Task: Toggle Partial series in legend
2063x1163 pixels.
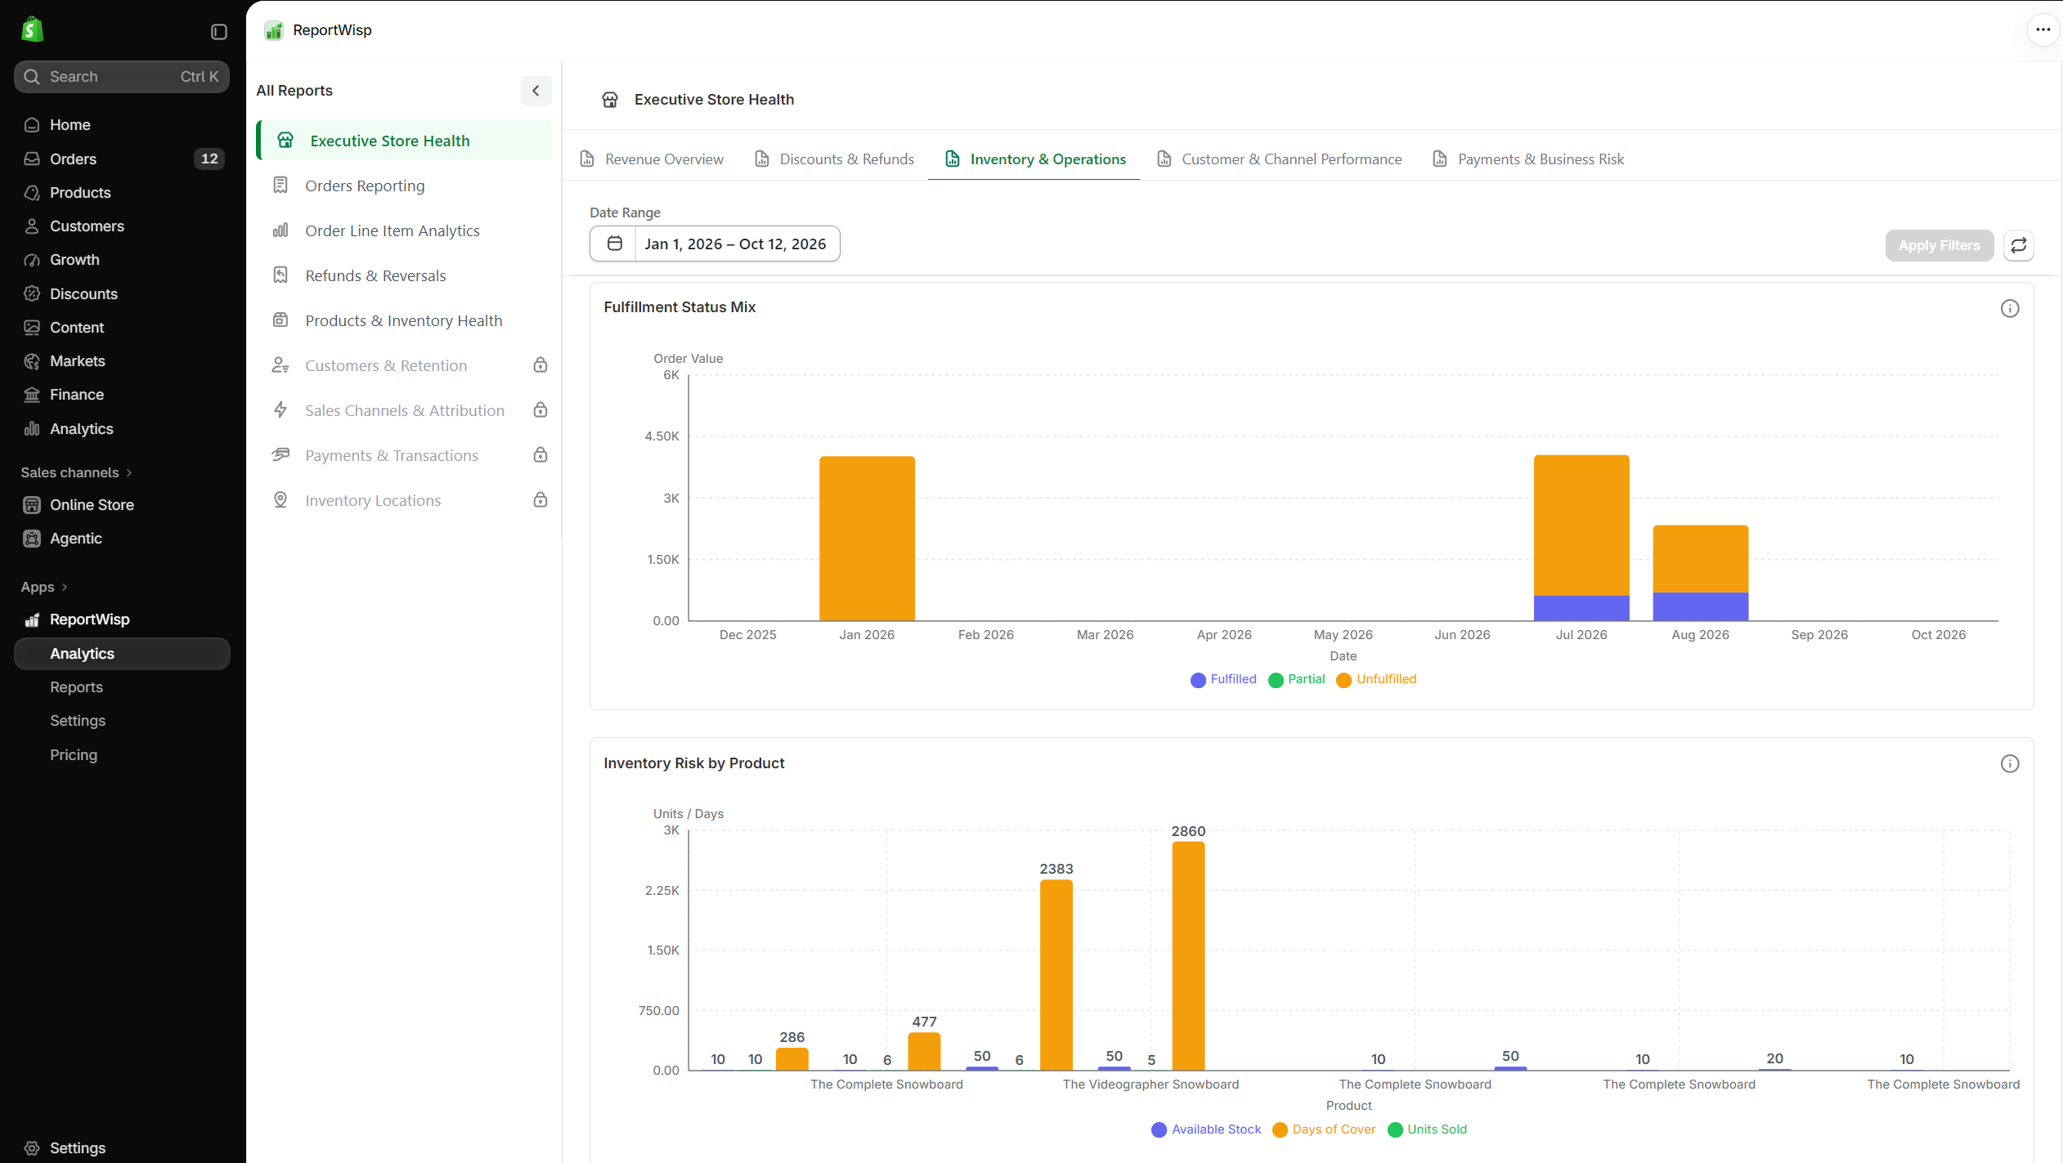Action: [x=1296, y=679]
